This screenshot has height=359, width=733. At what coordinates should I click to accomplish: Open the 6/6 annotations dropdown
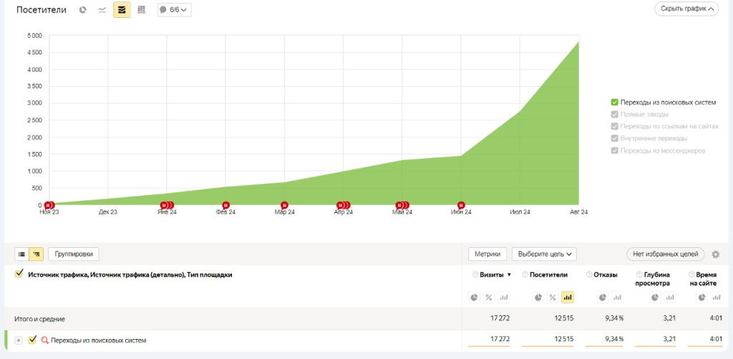[x=174, y=10]
